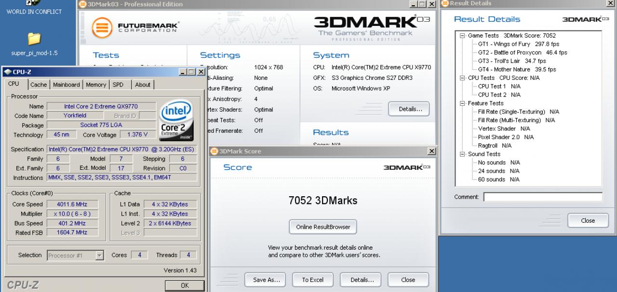Click the Core Speed 4011.6 MHz value
The width and height of the screenshot is (617, 292).
tap(73, 204)
